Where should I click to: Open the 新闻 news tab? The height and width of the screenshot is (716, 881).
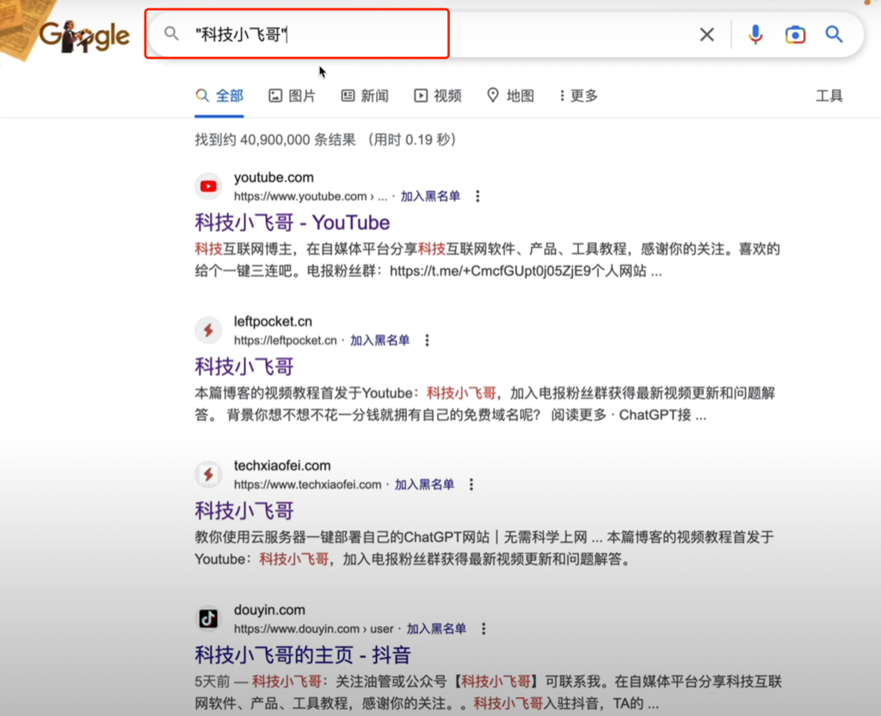click(x=365, y=96)
